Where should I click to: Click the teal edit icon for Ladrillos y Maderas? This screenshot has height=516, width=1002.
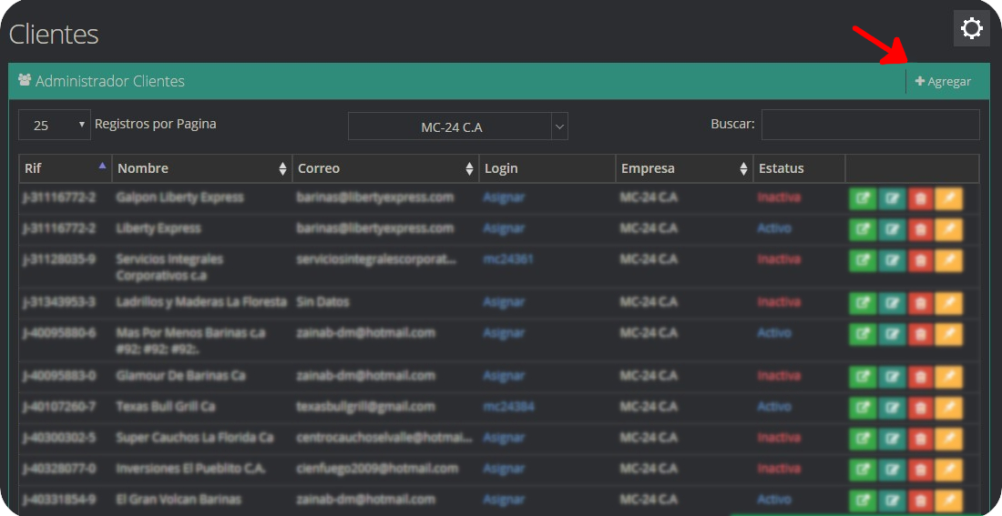pyautogui.click(x=892, y=302)
